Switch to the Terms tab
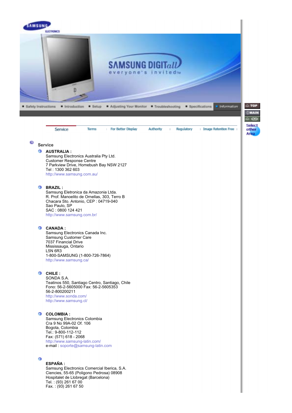292x413 pixels. coord(92,129)
